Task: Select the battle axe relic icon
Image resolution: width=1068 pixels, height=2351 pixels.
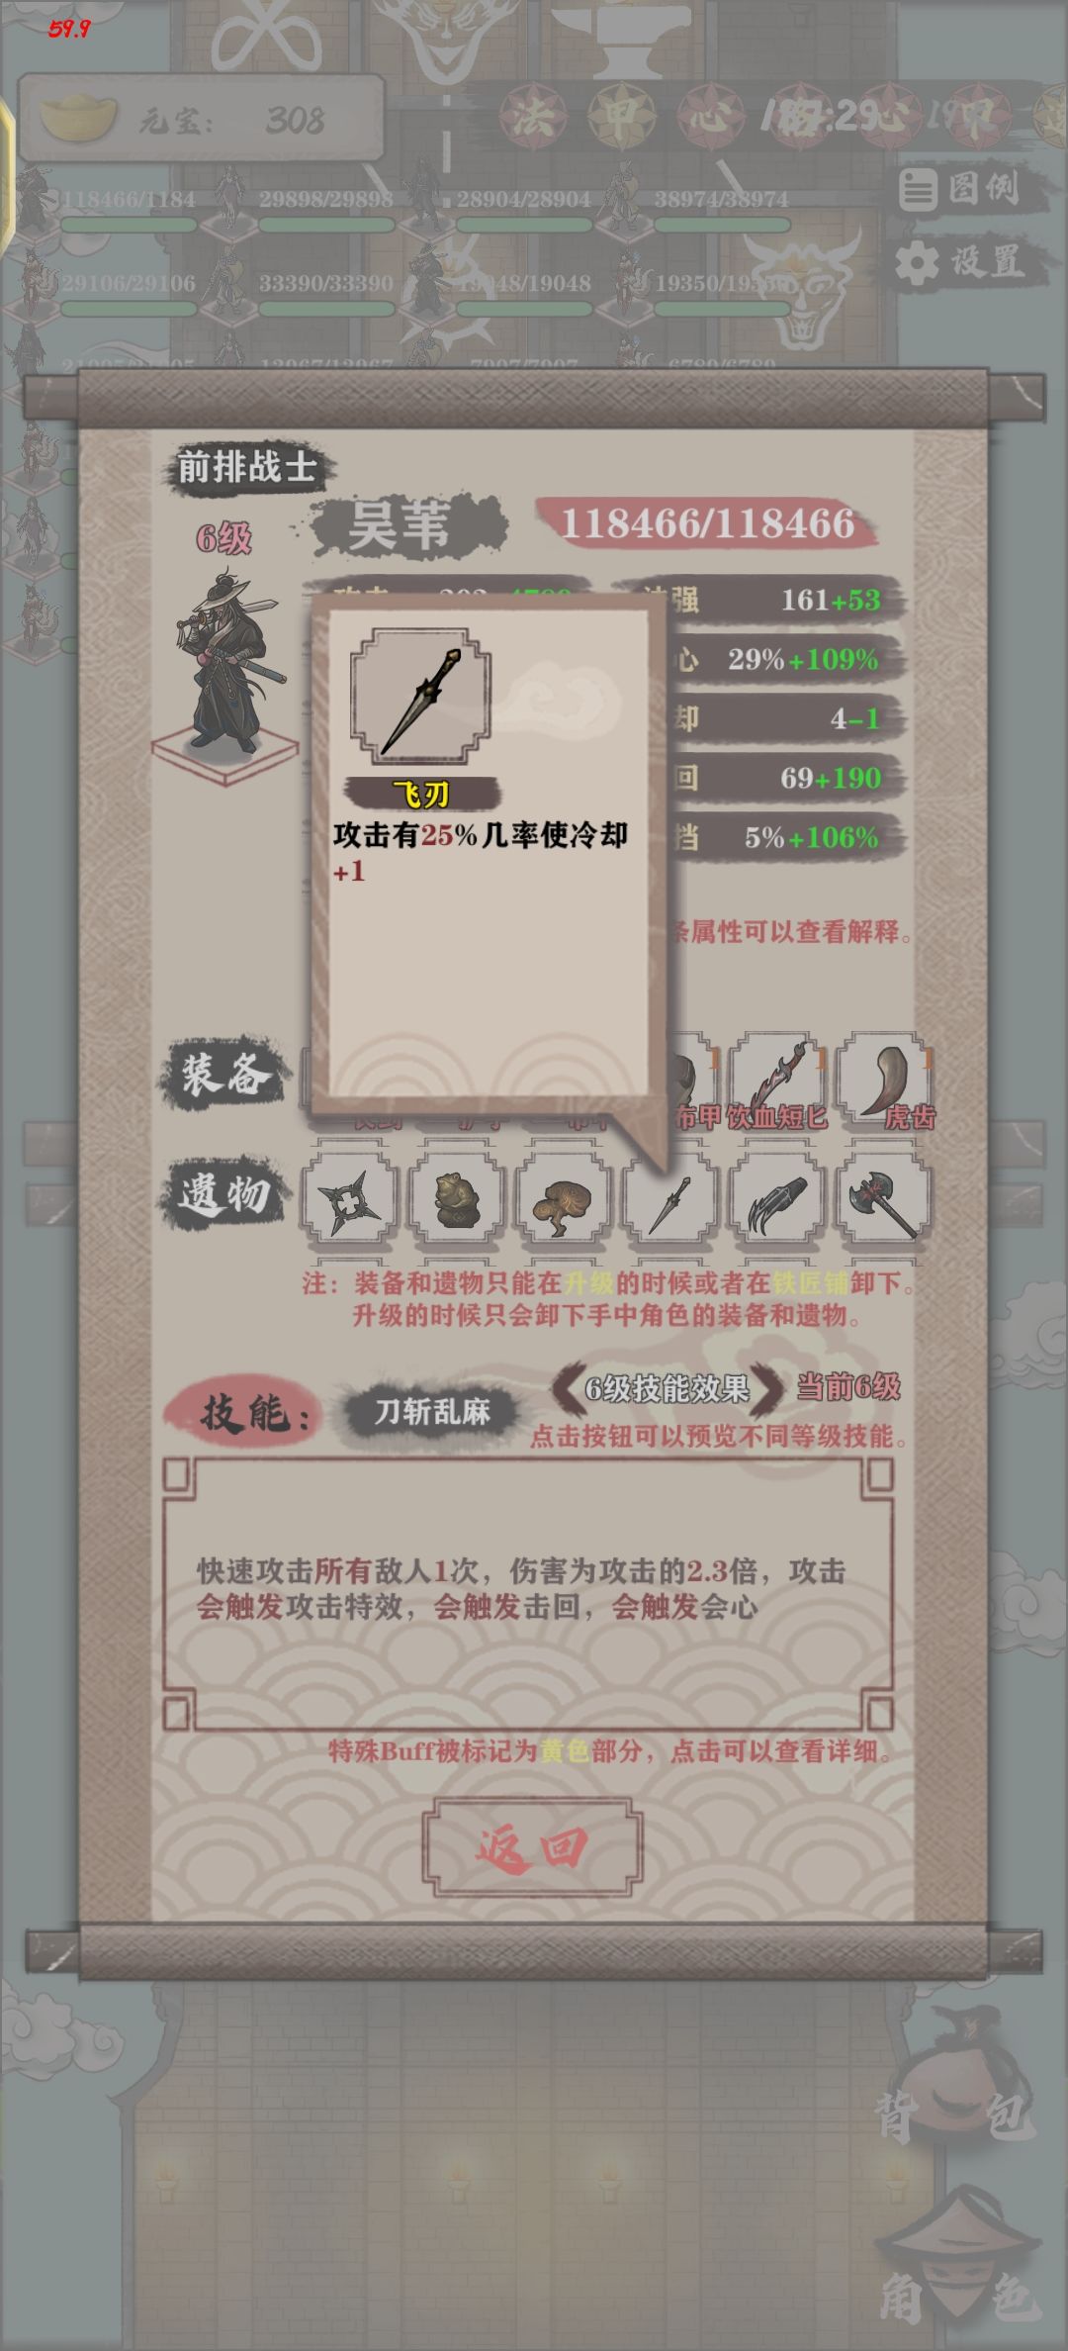Action: [884, 1198]
